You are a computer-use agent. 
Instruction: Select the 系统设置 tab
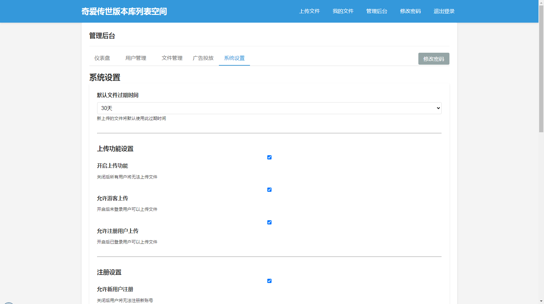(234, 58)
